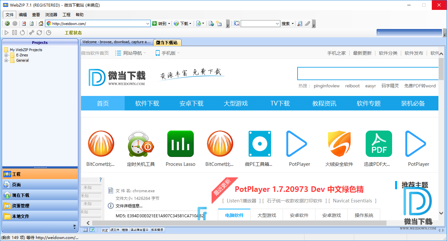
Task: Click the Pause project icon
Action: point(15,32)
